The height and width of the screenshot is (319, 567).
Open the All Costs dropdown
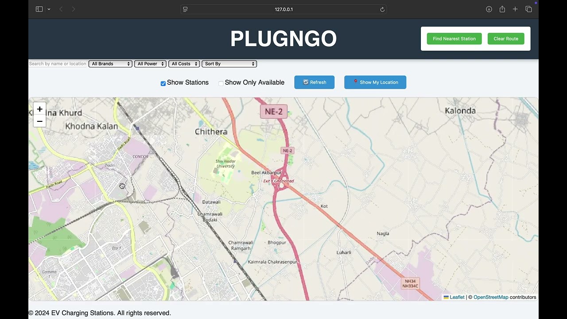click(x=184, y=64)
